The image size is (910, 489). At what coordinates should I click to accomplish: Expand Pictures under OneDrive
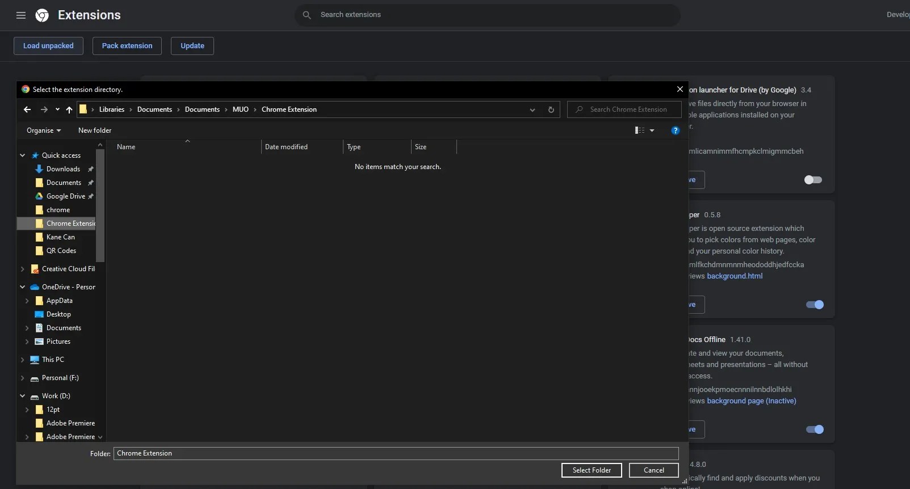pyautogui.click(x=27, y=342)
